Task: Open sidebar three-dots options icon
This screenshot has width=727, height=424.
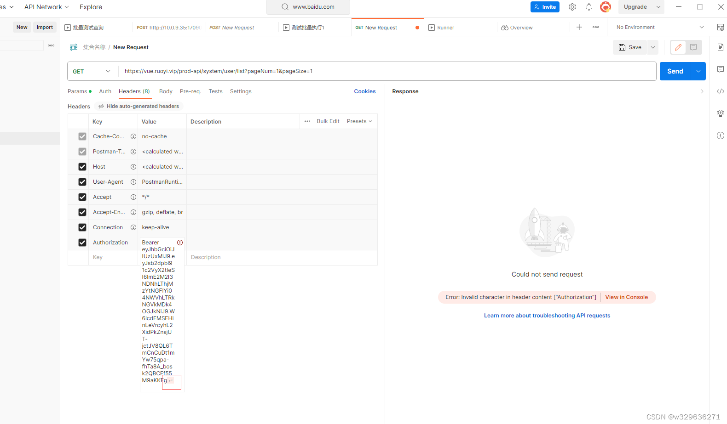Action: coord(51,45)
